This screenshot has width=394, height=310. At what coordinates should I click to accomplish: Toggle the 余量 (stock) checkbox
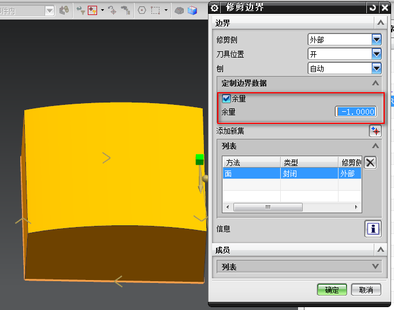[x=226, y=99]
